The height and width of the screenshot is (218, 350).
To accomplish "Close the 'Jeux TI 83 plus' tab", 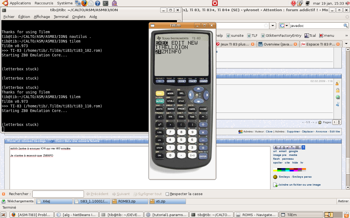I will click(253, 44).
